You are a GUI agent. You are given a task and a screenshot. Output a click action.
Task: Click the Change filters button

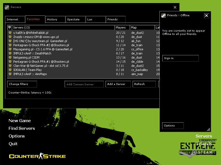pos(22,84)
